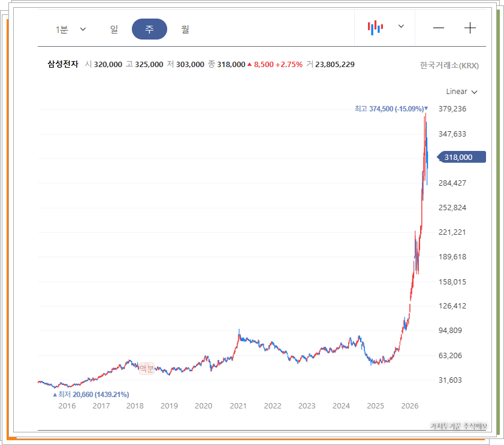The height and width of the screenshot is (445, 504).
Task: Click the 2021 year axis label
Action: point(238,406)
